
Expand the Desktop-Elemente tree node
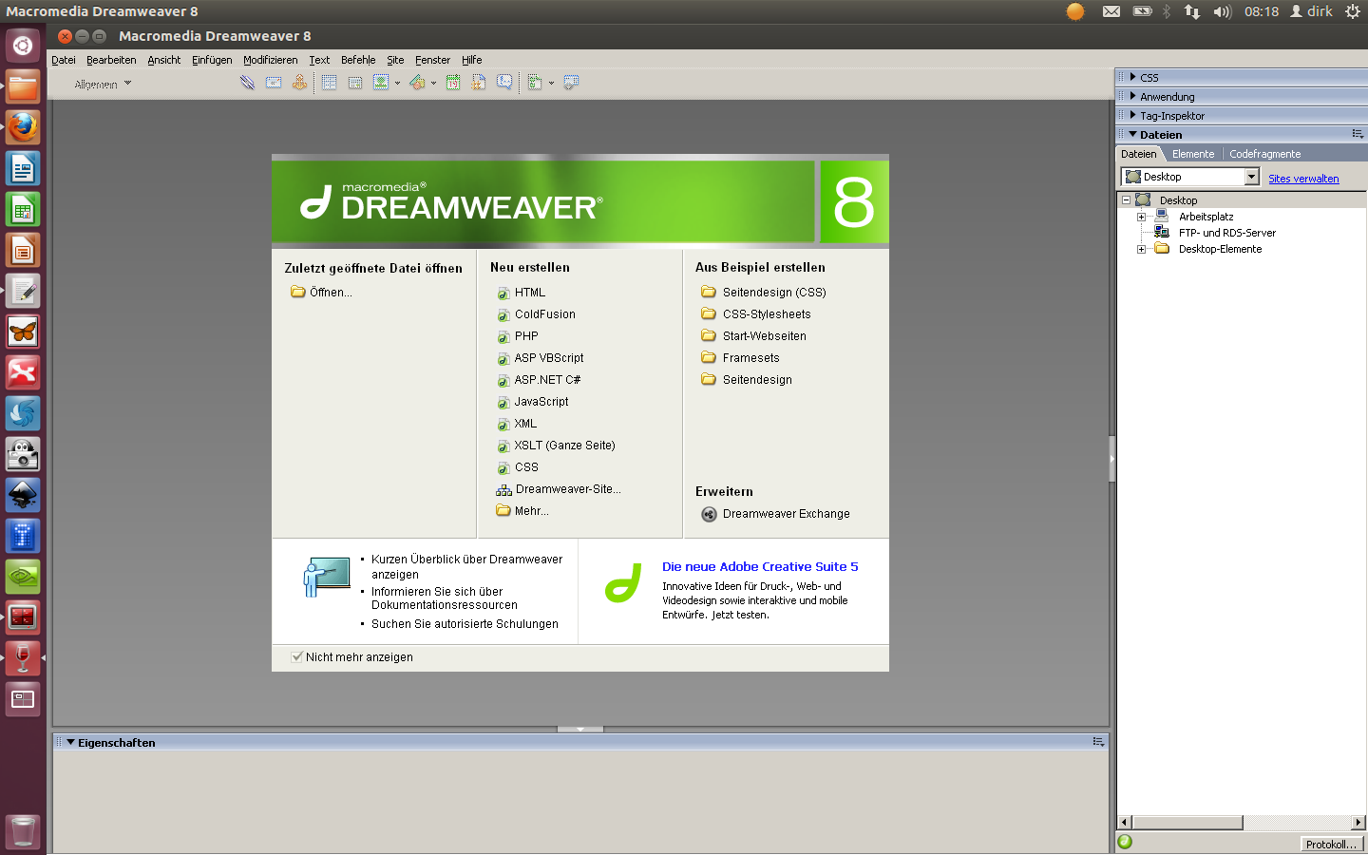pos(1141,249)
